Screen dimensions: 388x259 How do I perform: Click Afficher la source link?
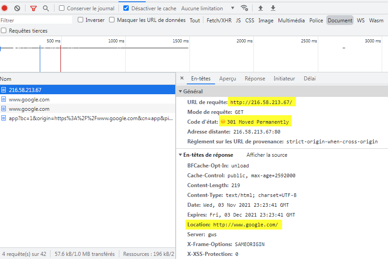[x=267, y=155]
